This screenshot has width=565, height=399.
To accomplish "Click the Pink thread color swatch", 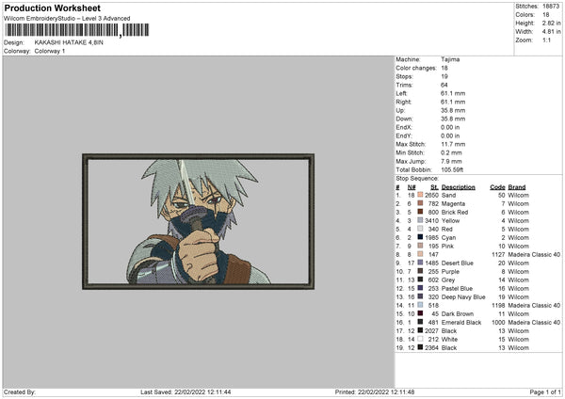I will (x=420, y=246).
